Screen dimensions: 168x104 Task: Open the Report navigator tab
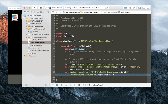click(48, 12)
